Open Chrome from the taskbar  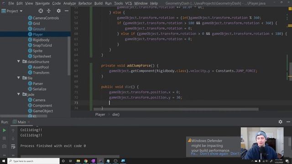point(86,161)
